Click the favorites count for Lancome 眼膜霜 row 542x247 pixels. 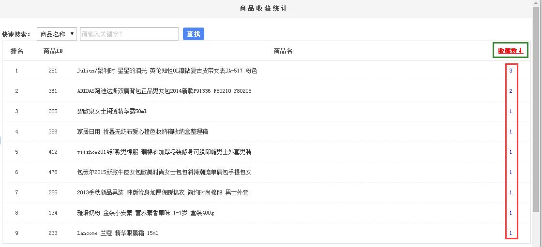(511, 233)
